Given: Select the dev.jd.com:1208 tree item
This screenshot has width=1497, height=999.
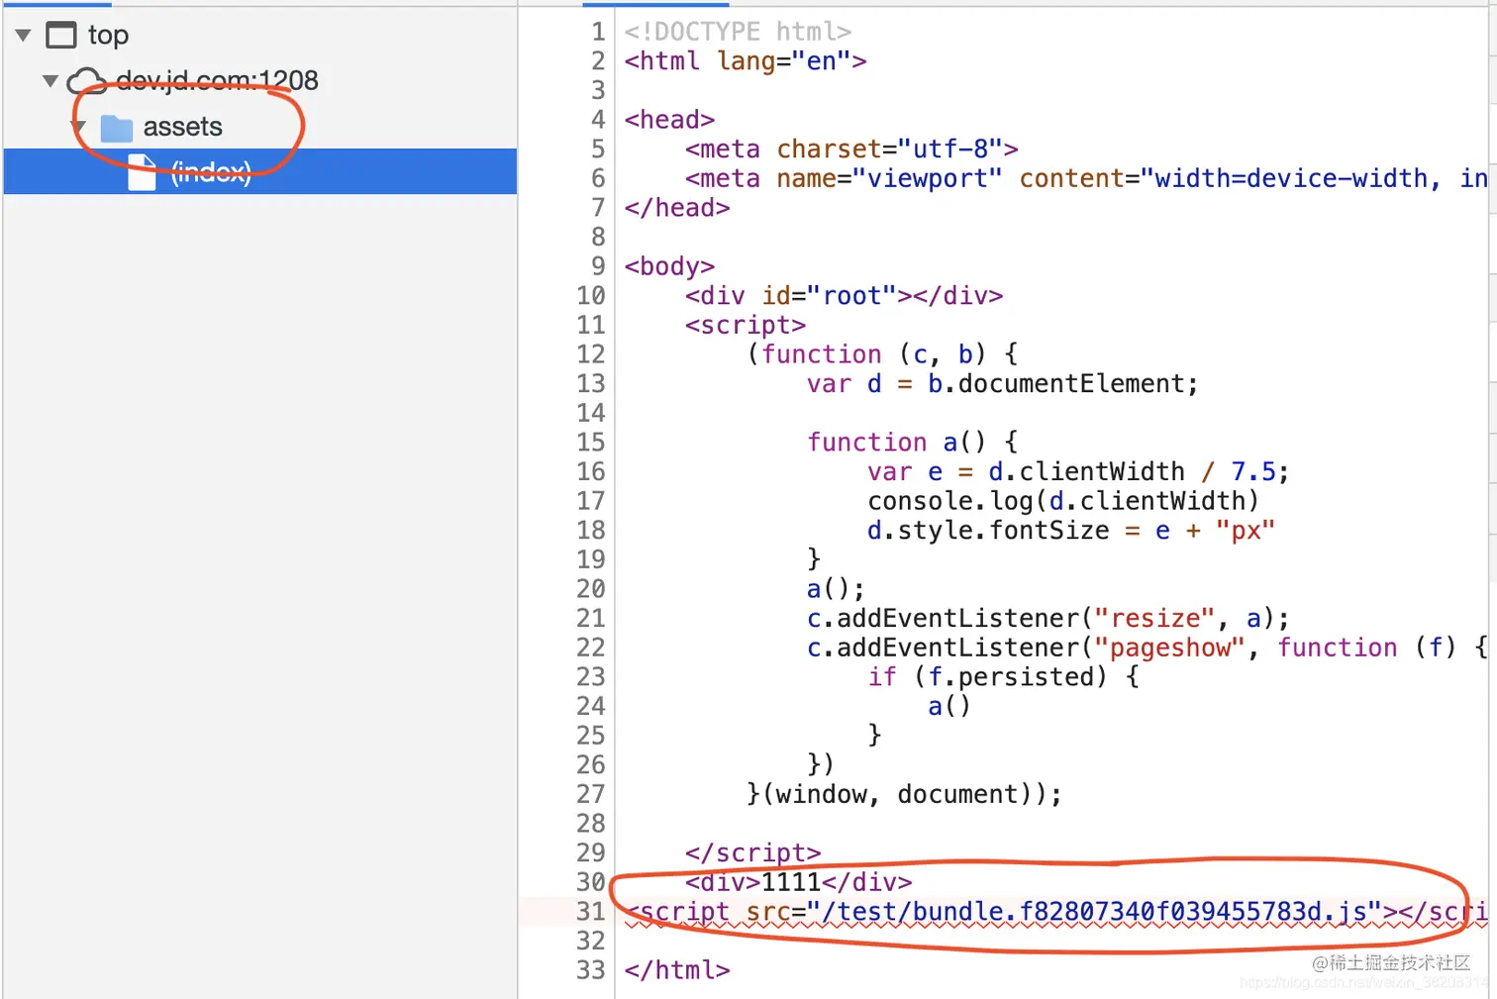Looking at the screenshot, I should pyautogui.click(x=217, y=81).
